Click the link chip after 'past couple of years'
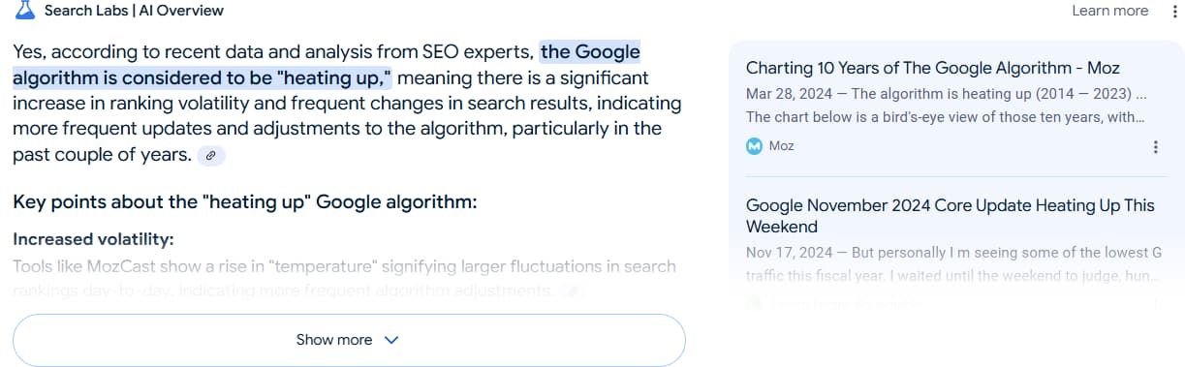 (211, 155)
